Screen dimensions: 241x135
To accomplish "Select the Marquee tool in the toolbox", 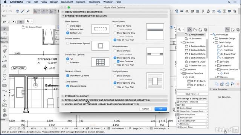I will 5,34.
